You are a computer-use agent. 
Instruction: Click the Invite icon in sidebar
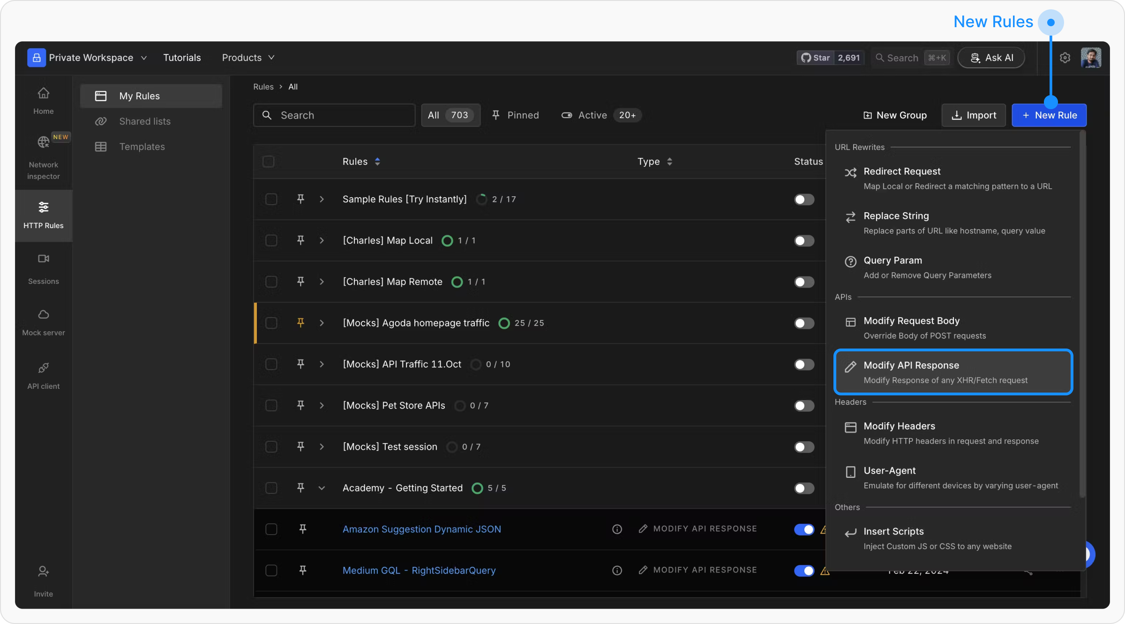click(43, 572)
